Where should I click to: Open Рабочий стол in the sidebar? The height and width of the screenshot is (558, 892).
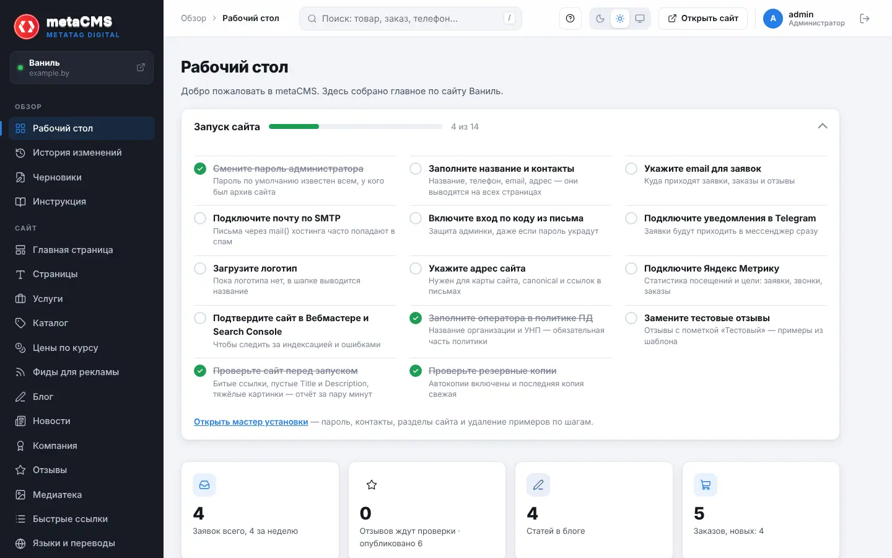click(x=82, y=128)
